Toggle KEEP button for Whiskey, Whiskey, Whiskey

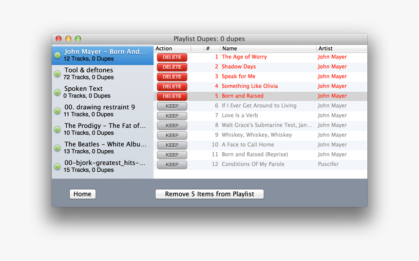coord(172,135)
